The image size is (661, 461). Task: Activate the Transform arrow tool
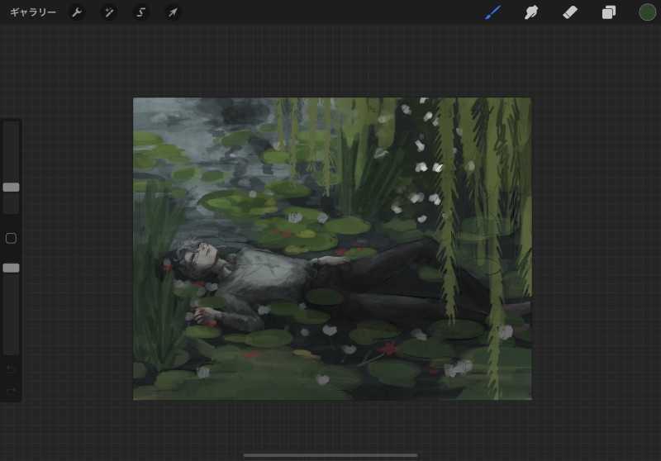click(x=173, y=12)
